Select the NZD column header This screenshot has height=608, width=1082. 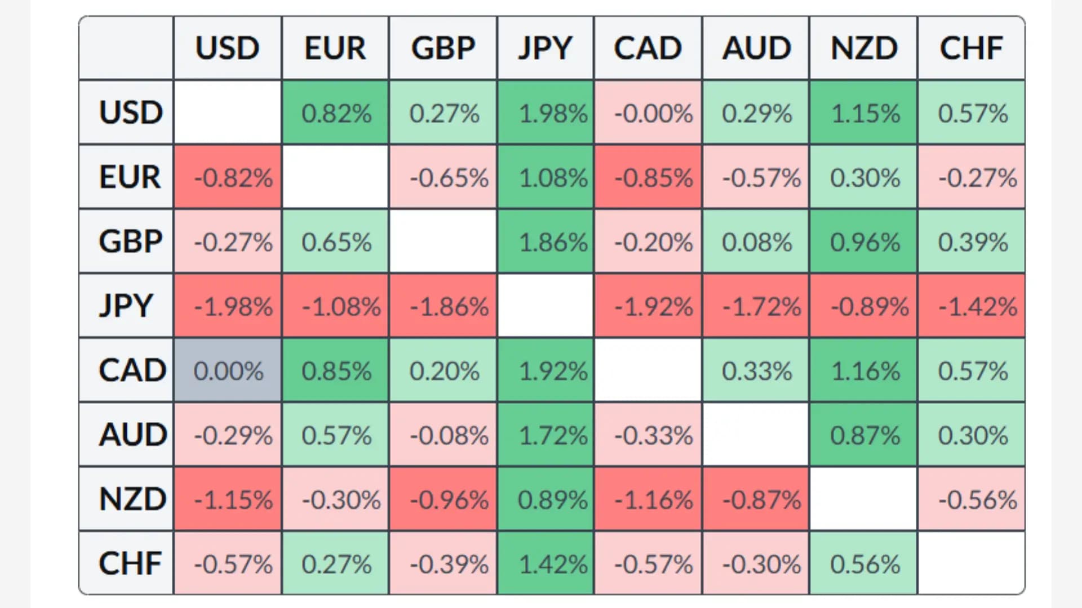(864, 48)
